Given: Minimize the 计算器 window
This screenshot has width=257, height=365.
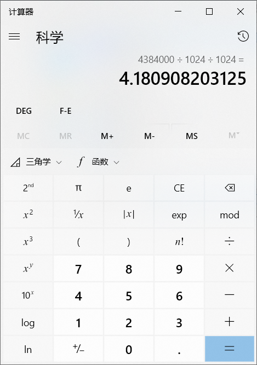Looking at the screenshot, I should pyautogui.click(x=178, y=11).
